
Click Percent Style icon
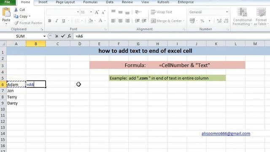click(x=202, y=21)
